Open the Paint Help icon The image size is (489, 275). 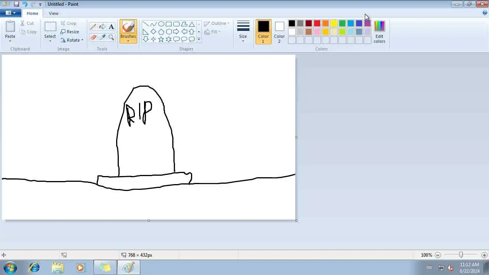(x=485, y=13)
